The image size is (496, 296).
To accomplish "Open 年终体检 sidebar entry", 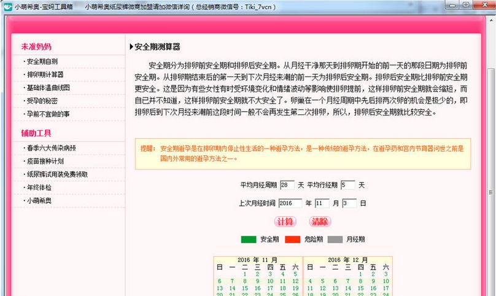I will (x=39, y=188).
